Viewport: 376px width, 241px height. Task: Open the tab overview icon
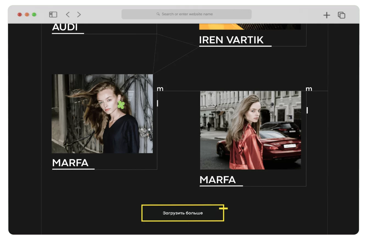coord(341,15)
